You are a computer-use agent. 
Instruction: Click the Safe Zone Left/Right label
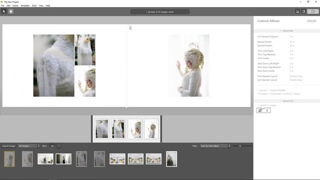[268, 63]
